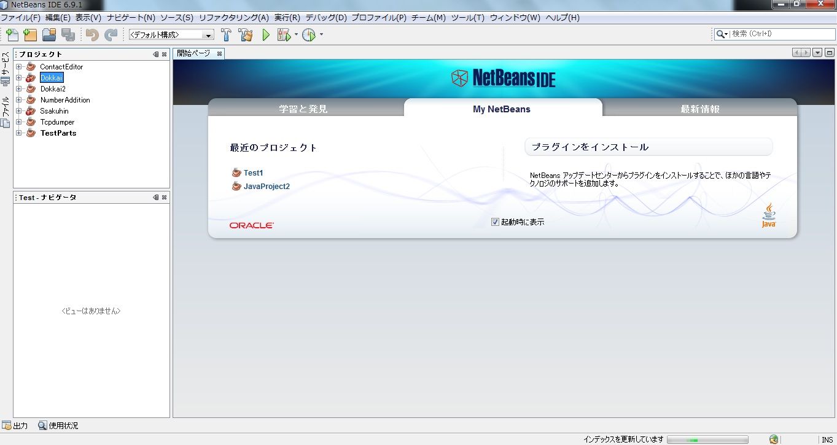837x445 pixels.
Task: Open the リファクタリング(A) menu
Action: (234, 18)
